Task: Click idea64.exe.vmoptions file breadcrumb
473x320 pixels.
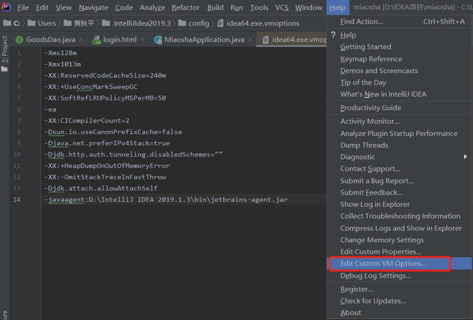Action: [x=258, y=23]
